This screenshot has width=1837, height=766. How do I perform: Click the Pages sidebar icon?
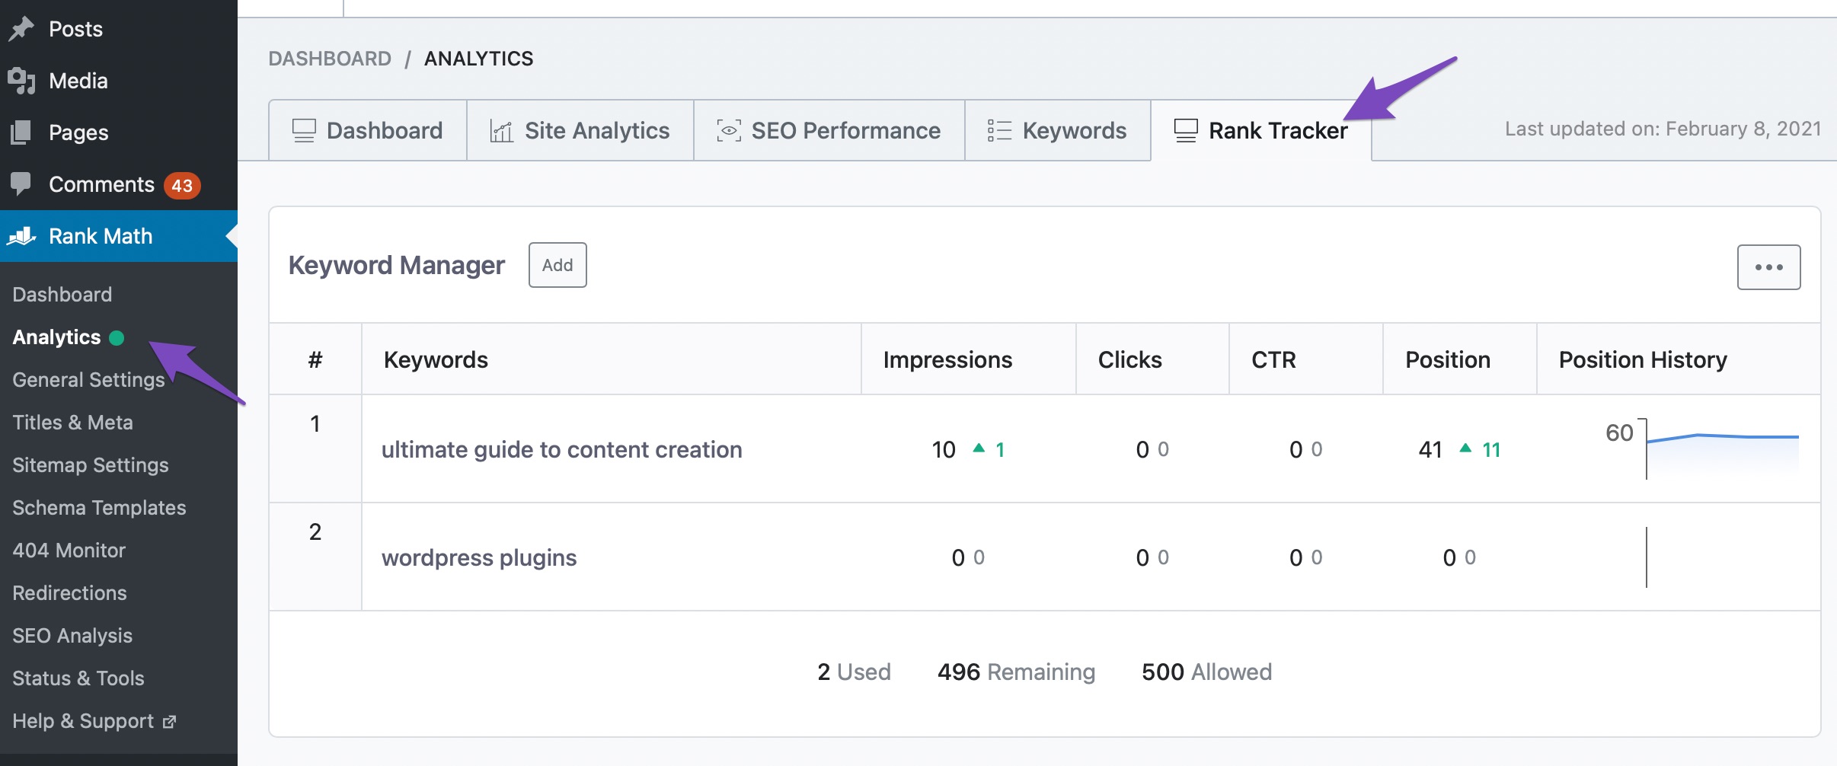[21, 132]
